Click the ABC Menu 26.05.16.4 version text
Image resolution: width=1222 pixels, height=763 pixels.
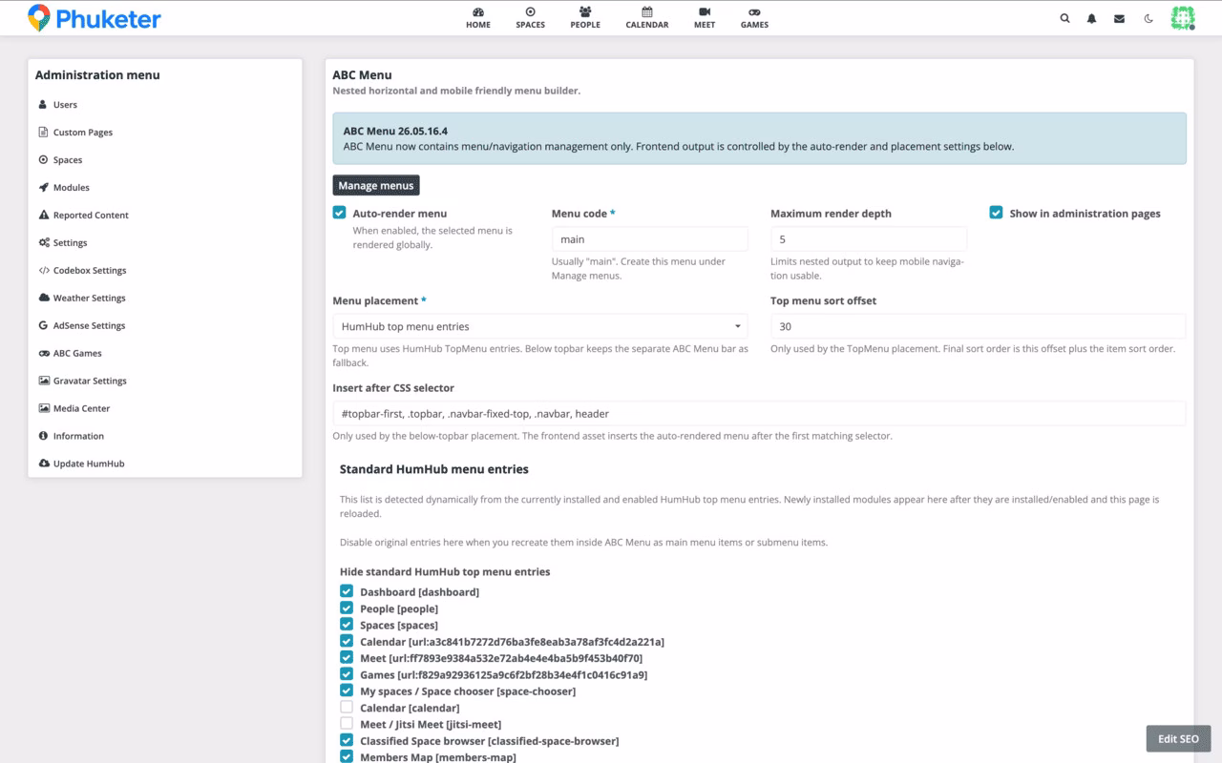[x=395, y=132]
